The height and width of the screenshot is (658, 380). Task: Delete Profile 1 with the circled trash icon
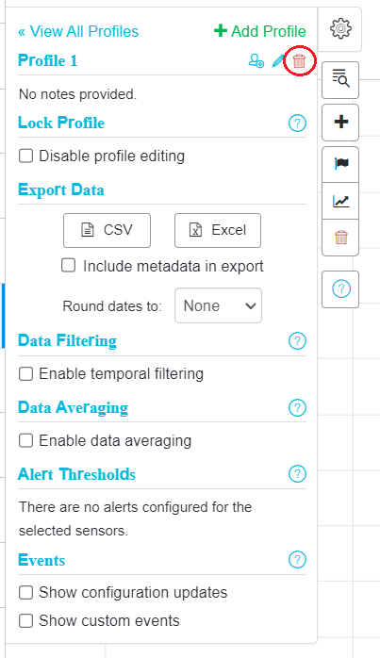(x=299, y=61)
